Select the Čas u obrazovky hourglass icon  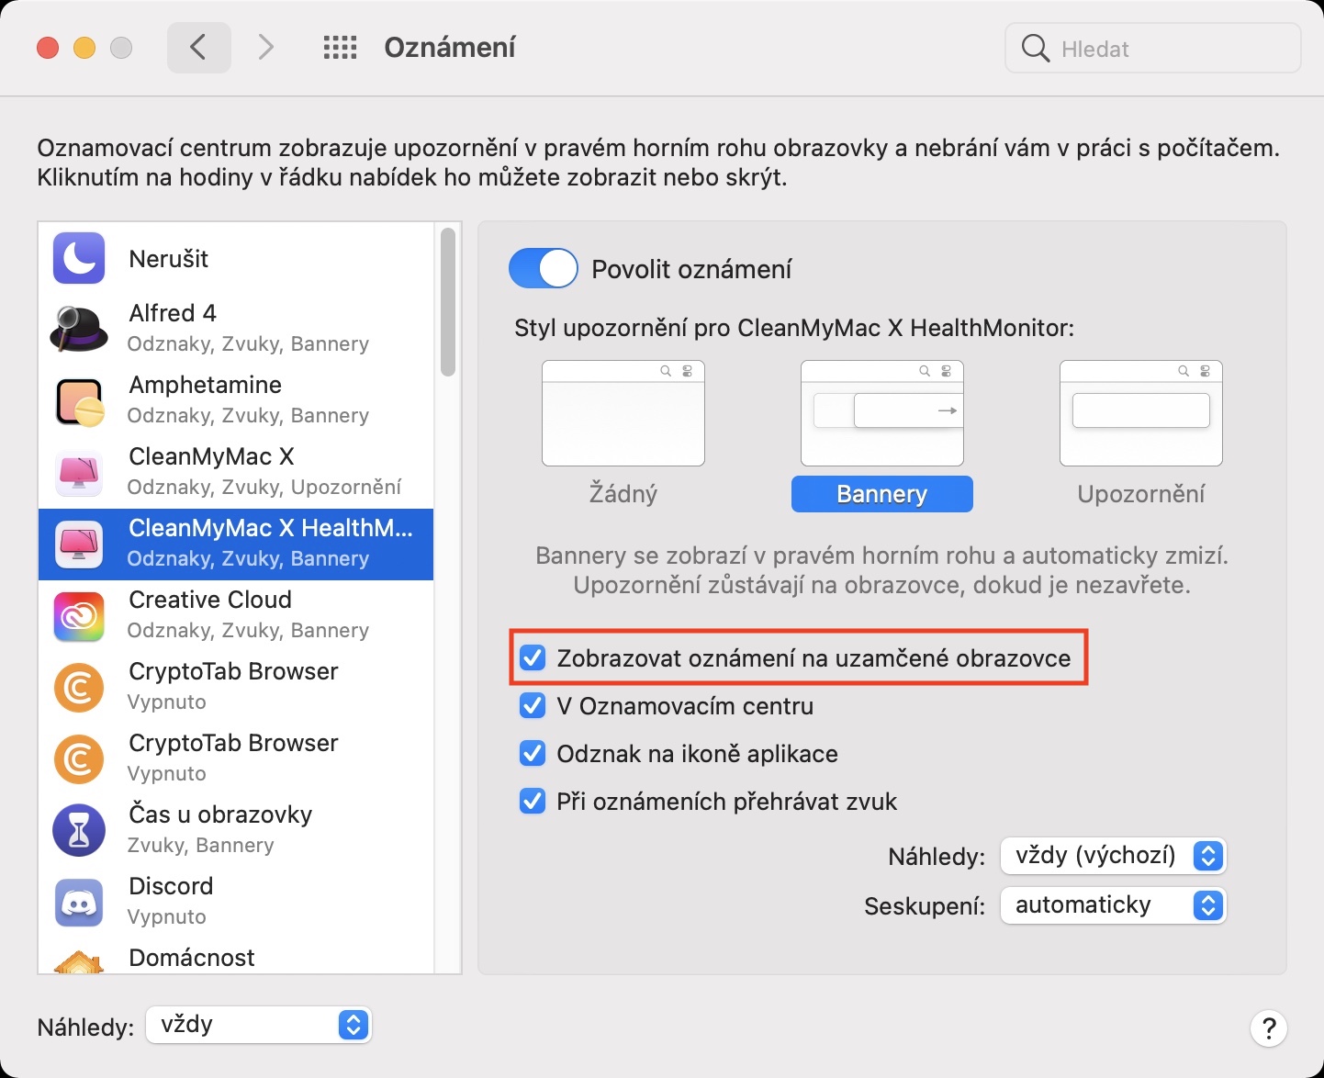[79, 830]
